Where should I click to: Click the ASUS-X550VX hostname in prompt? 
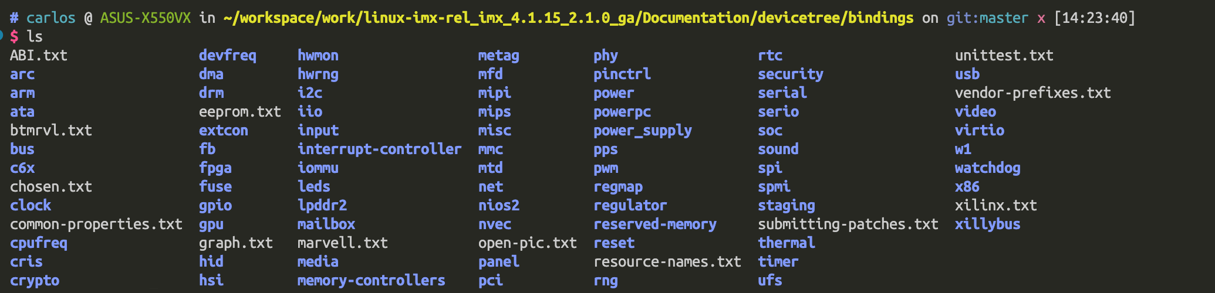[x=145, y=18]
